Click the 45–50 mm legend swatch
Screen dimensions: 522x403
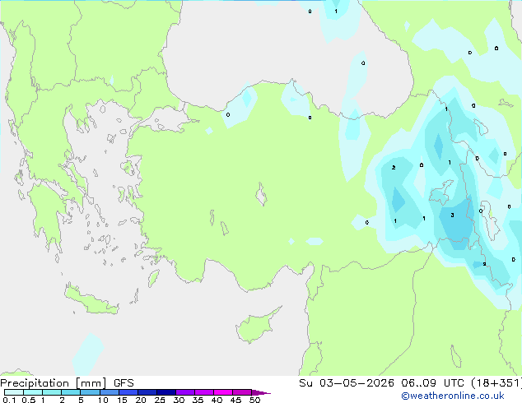click(242, 392)
